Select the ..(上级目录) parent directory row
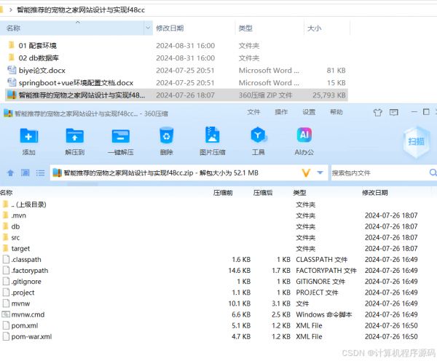 pos(24,205)
